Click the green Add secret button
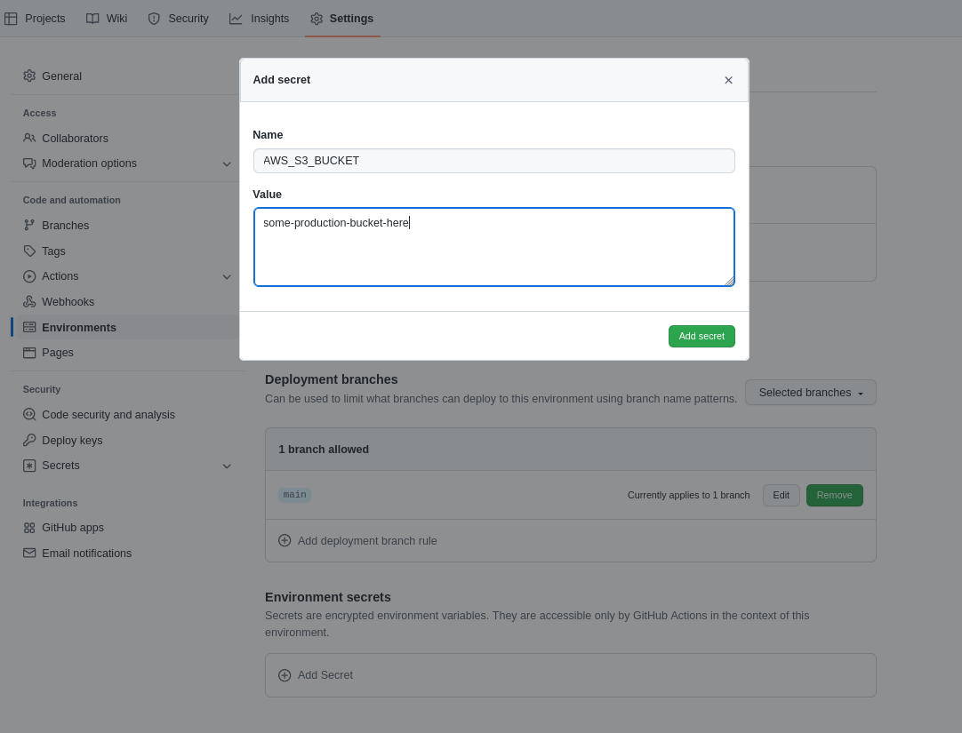Viewport: 962px width, 733px height. pyautogui.click(x=701, y=336)
